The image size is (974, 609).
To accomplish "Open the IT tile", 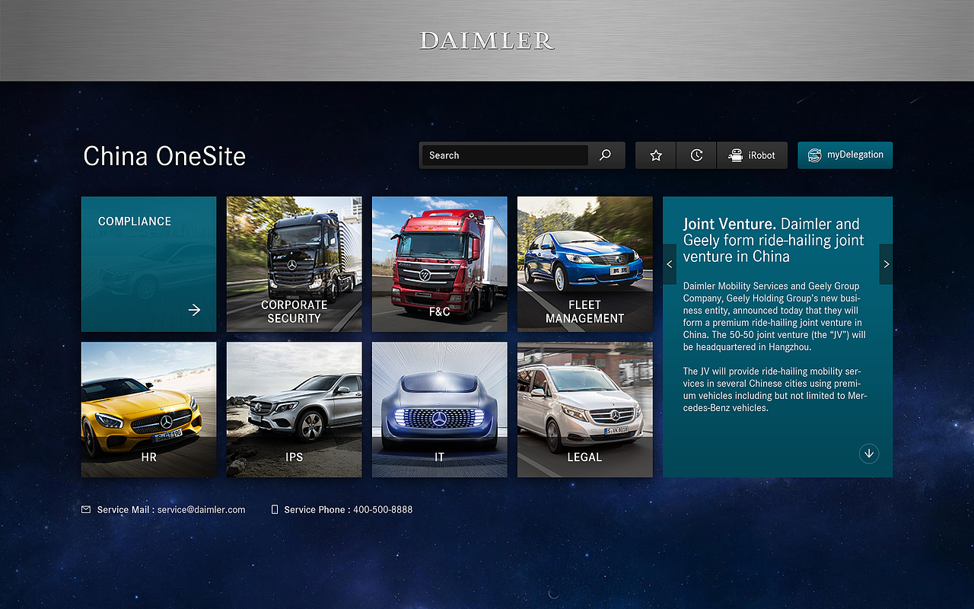I will [x=439, y=410].
